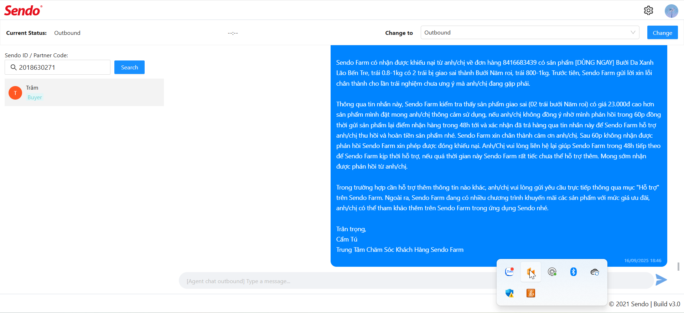Click the Cẩm Tú signature line
Viewport: 684px width, 313px height.
[347, 239]
